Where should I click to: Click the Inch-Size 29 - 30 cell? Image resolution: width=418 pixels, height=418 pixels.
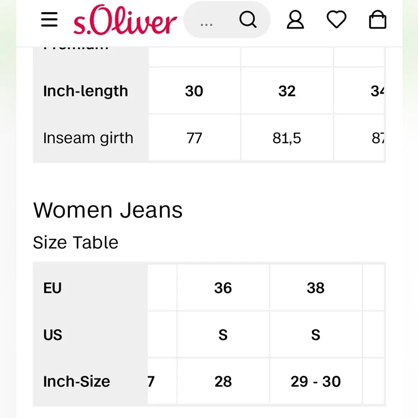tap(316, 381)
